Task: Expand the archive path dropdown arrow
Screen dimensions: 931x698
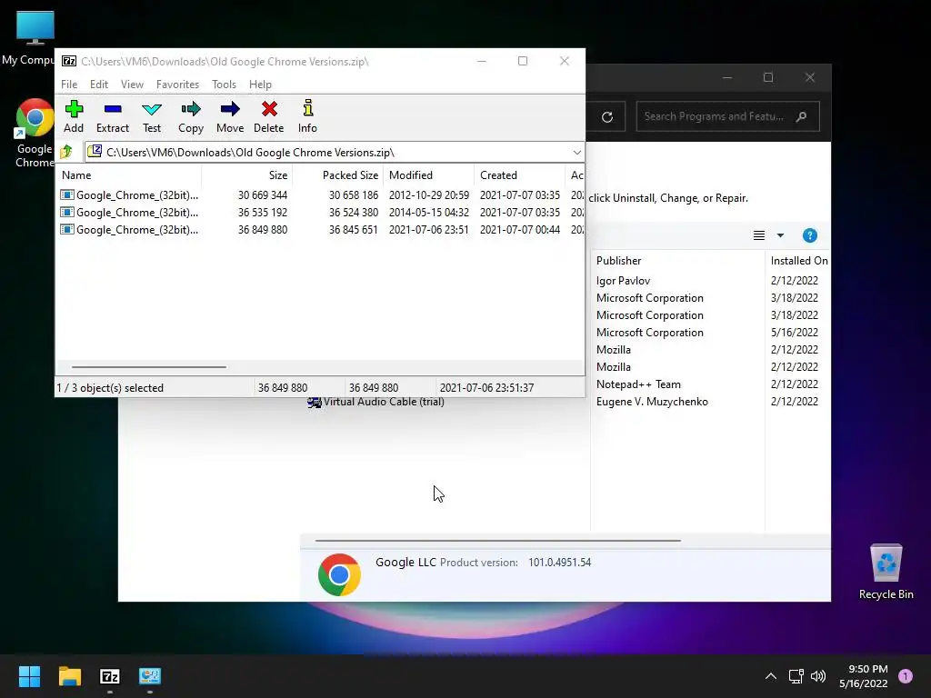Action: pos(576,153)
